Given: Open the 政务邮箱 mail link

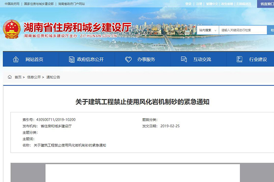Looking at the screenshot, I should tap(227, 4).
